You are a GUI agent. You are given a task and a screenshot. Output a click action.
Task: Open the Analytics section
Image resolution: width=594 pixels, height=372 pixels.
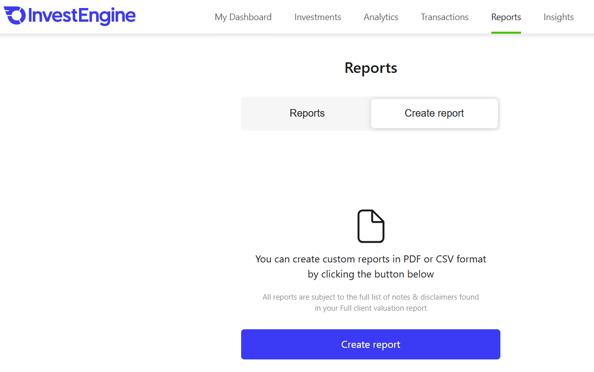[381, 17]
